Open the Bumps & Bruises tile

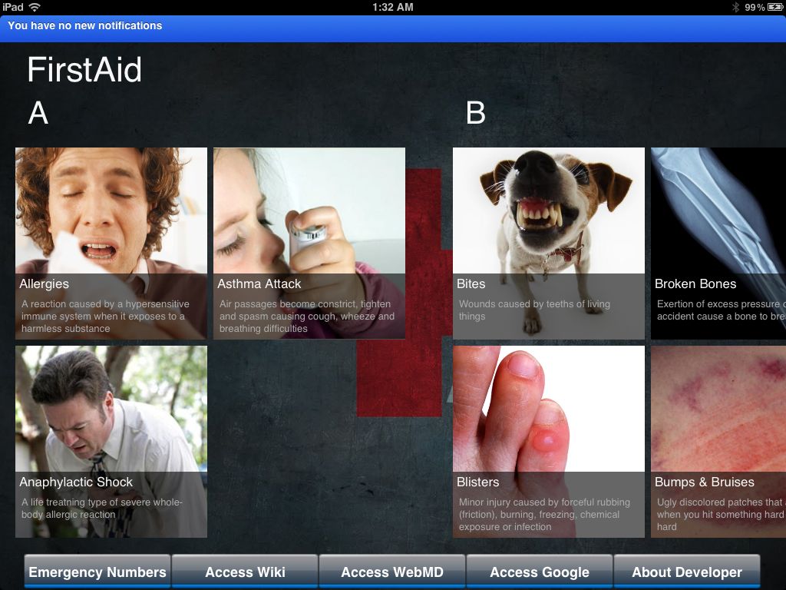click(718, 442)
